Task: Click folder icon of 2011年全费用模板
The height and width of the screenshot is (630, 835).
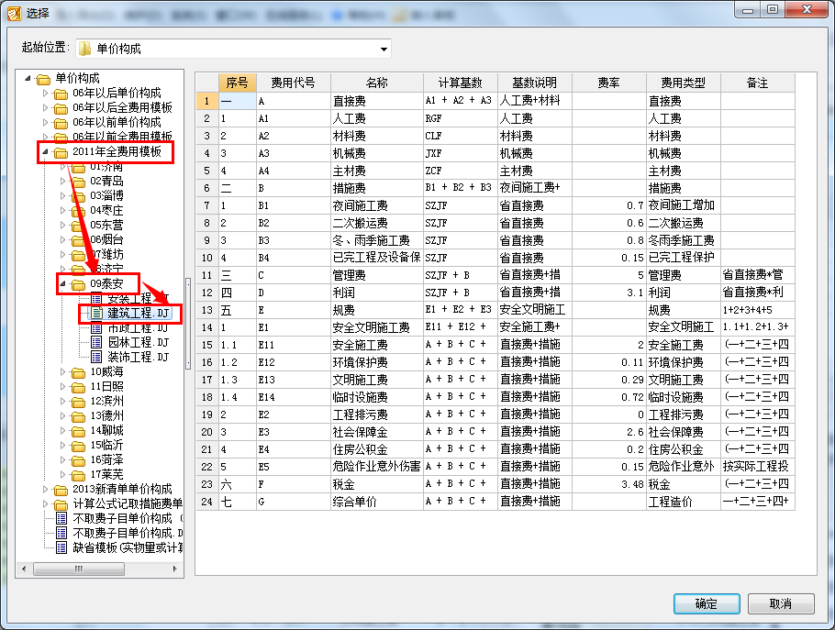Action: pyautogui.click(x=61, y=153)
